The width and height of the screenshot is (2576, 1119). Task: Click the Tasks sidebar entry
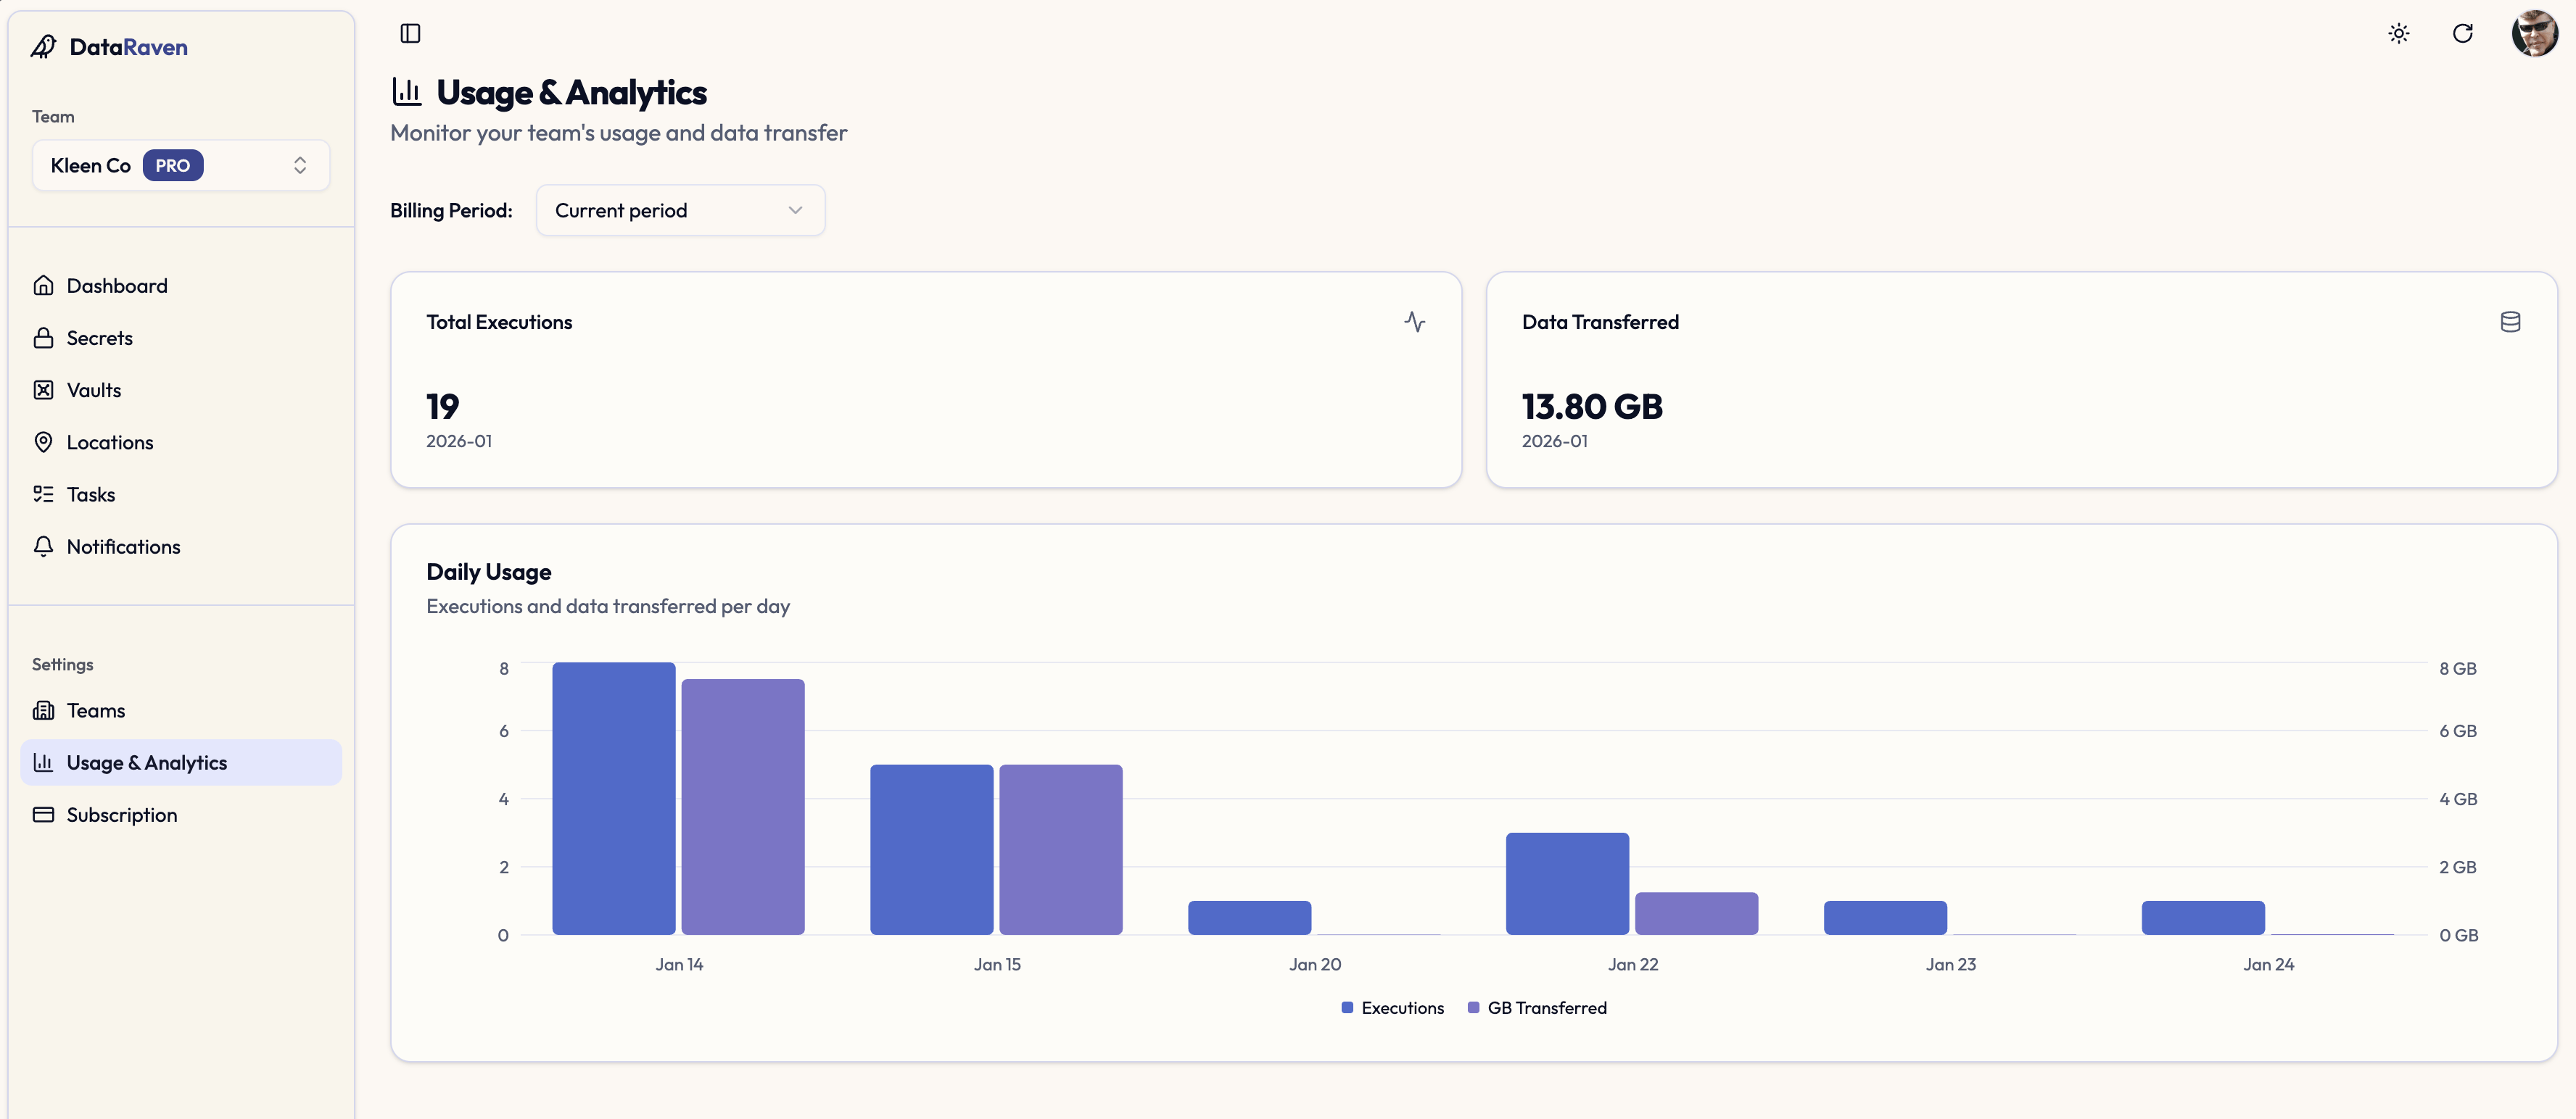coord(89,494)
